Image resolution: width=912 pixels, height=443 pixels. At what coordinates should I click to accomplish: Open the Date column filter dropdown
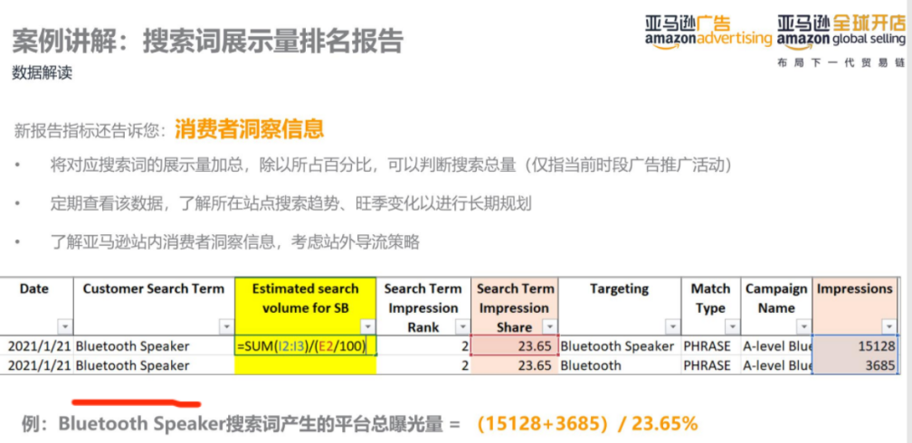(x=65, y=326)
